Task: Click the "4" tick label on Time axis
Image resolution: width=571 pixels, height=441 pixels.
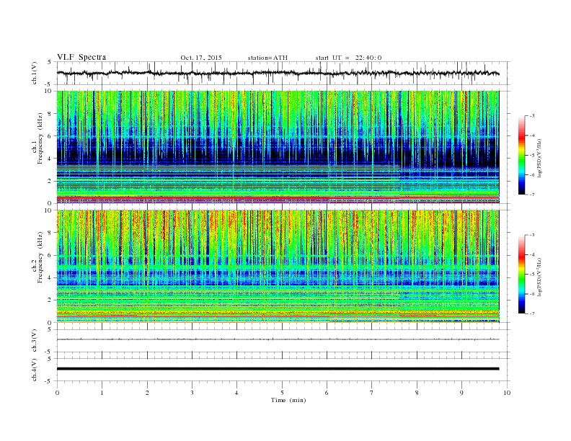Action: pyautogui.click(x=236, y=393)
